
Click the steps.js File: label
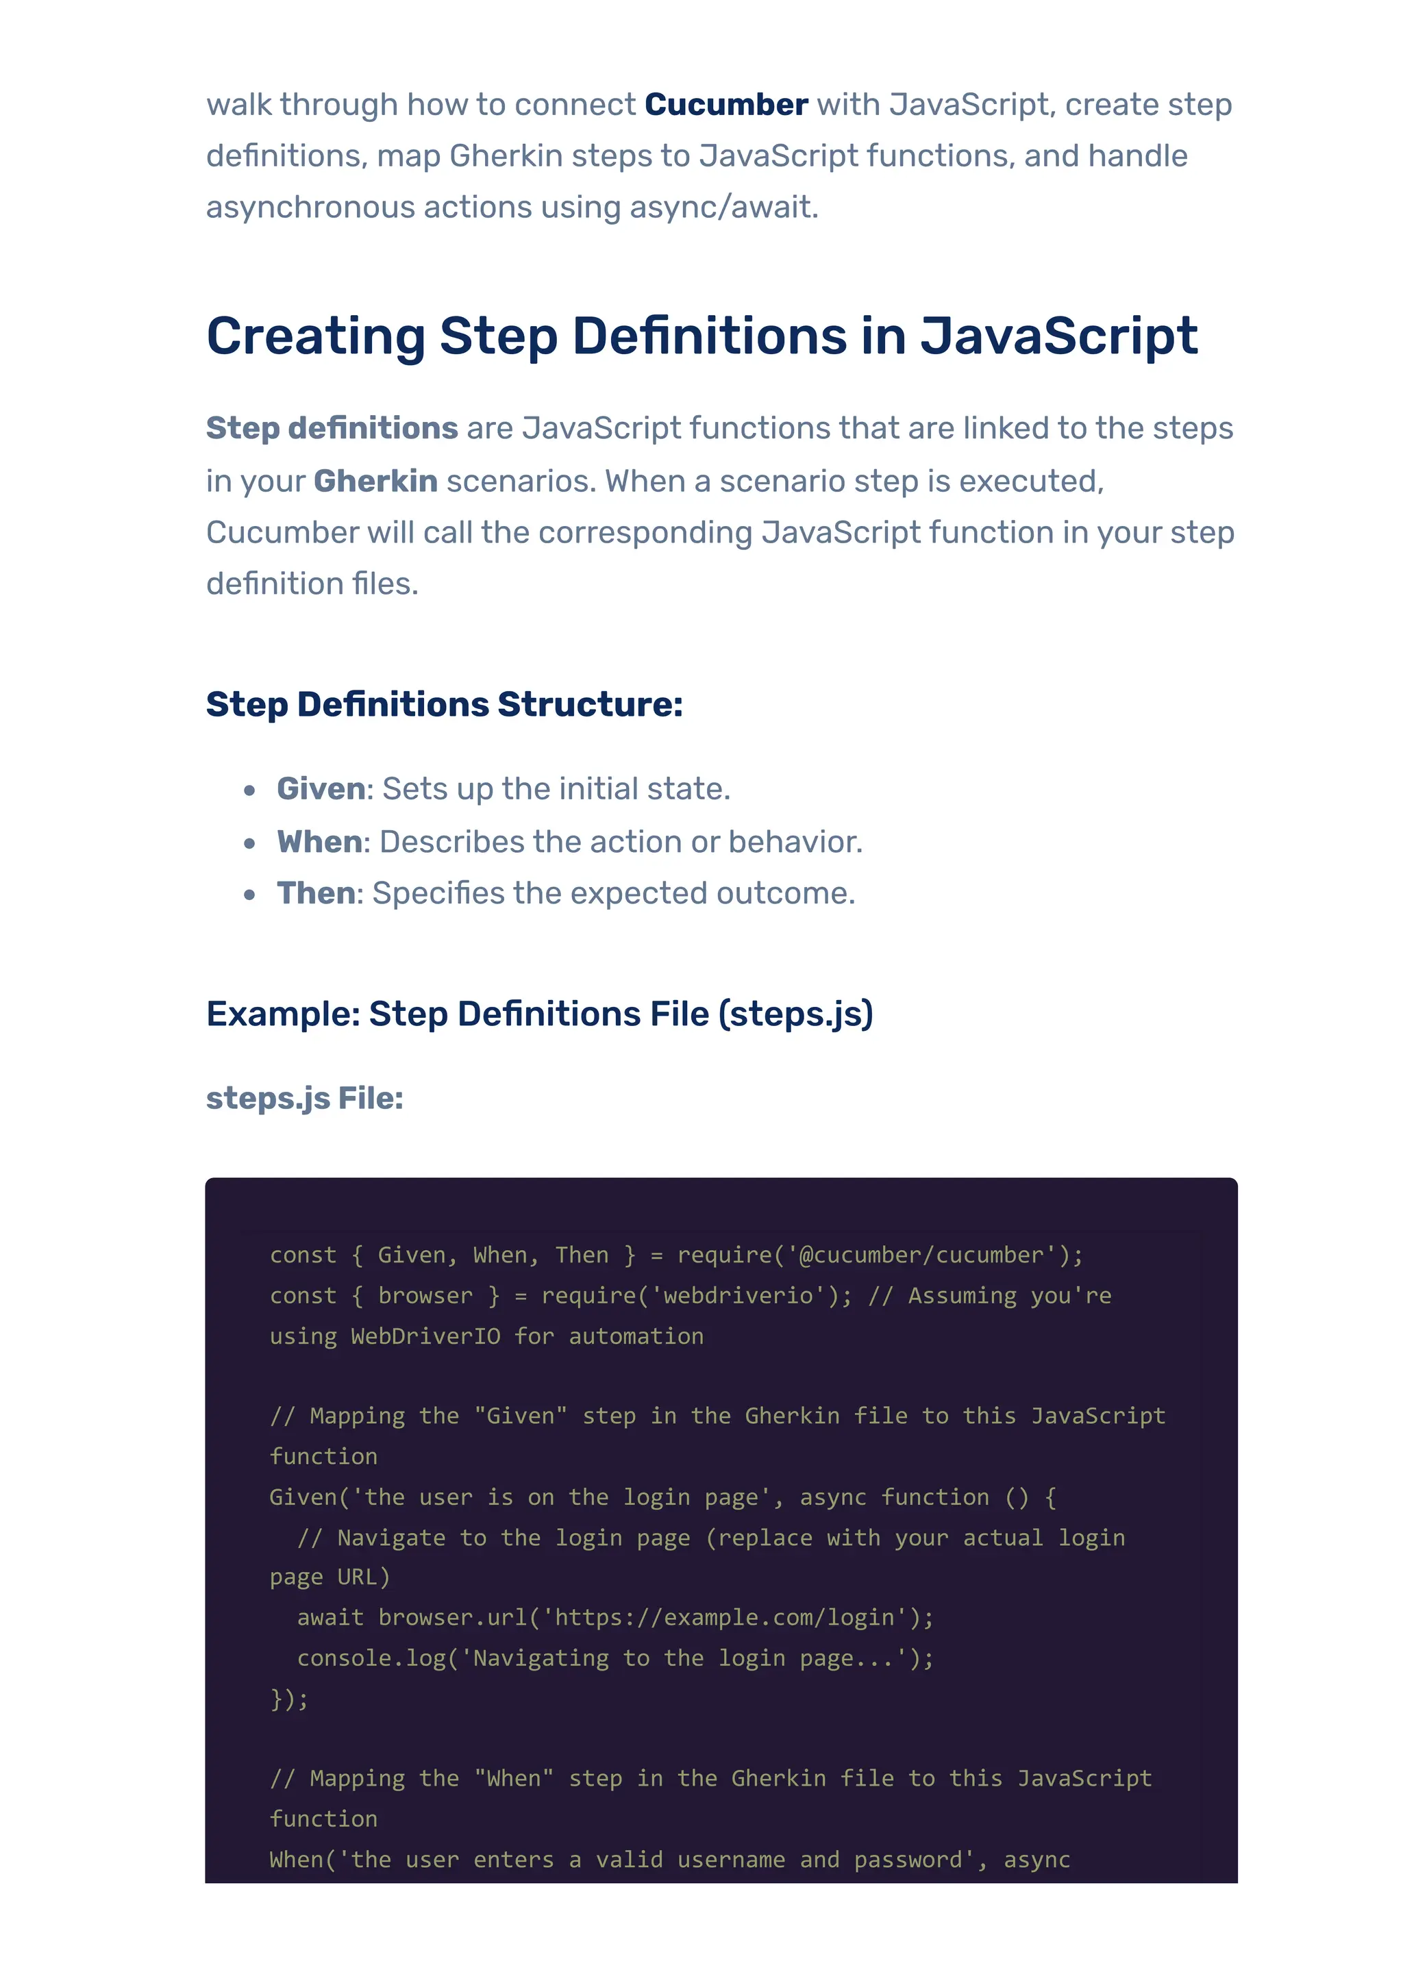click(304, 1098)
